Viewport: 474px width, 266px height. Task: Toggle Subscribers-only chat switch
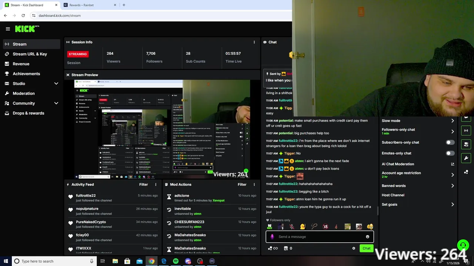pos(450,142)
